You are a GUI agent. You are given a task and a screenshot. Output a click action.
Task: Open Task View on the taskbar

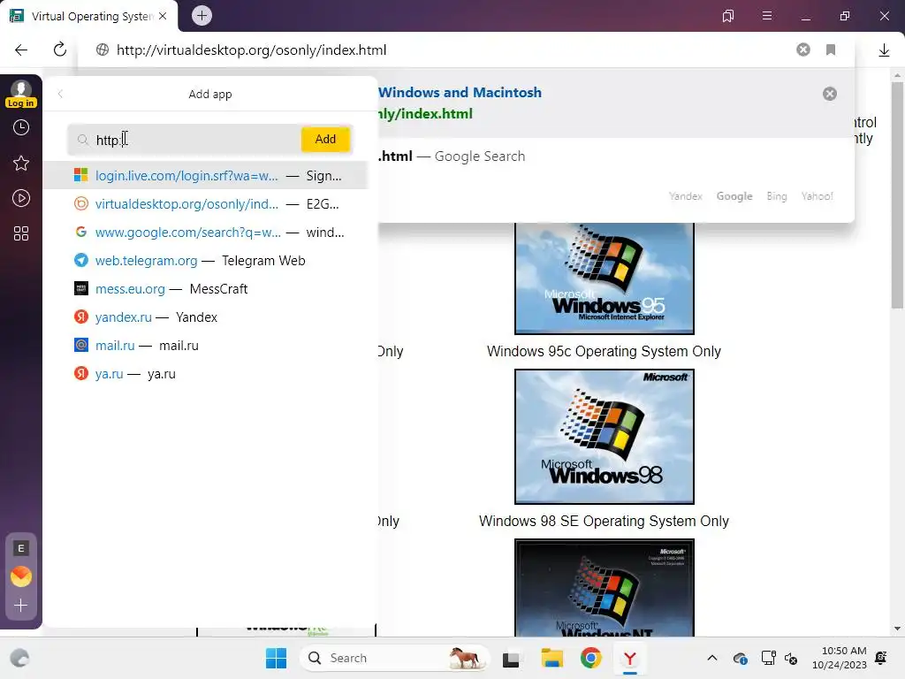point(511,658)
